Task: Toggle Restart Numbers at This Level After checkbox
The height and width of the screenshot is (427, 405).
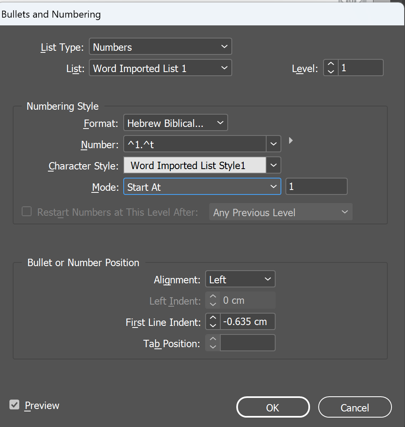Action: pos(27,212)
